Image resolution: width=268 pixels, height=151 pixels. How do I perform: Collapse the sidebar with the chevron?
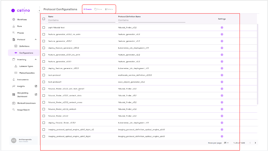pyautogui.click(x=39, y=10)
